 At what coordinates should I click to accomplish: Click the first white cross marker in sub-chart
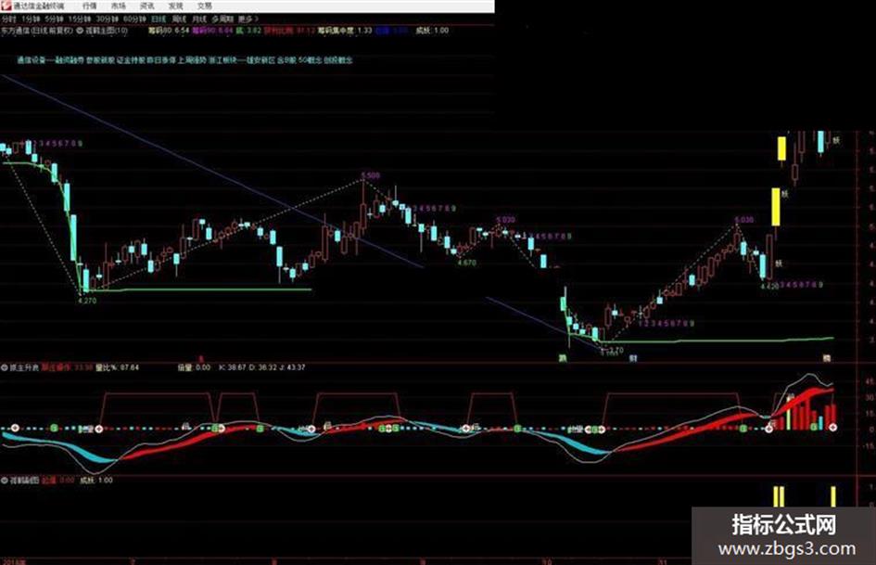pos(15,428)
